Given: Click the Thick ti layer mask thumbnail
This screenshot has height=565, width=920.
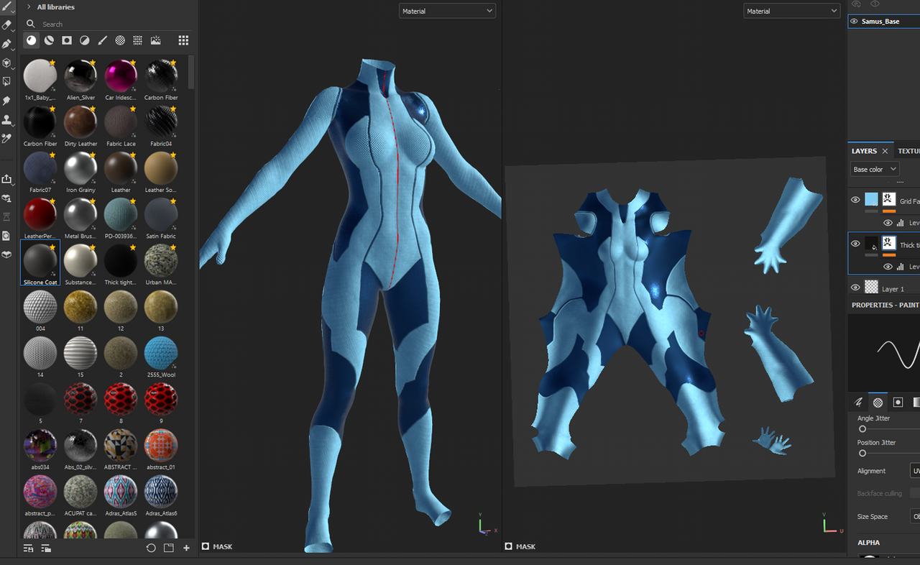Looking at the screenshot, I should pyautogui.click(x=888, y=243).
